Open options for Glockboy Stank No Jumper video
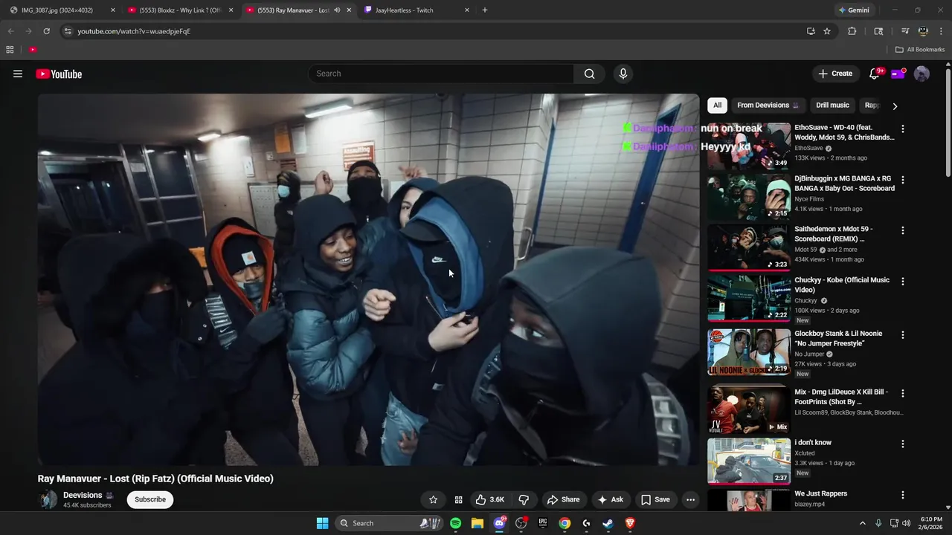The image size is (952, 535). 903,334
